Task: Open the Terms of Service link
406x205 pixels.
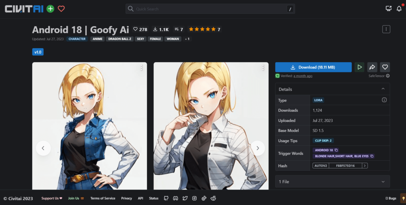Action: pyautogui.click(x=103, y=198)
